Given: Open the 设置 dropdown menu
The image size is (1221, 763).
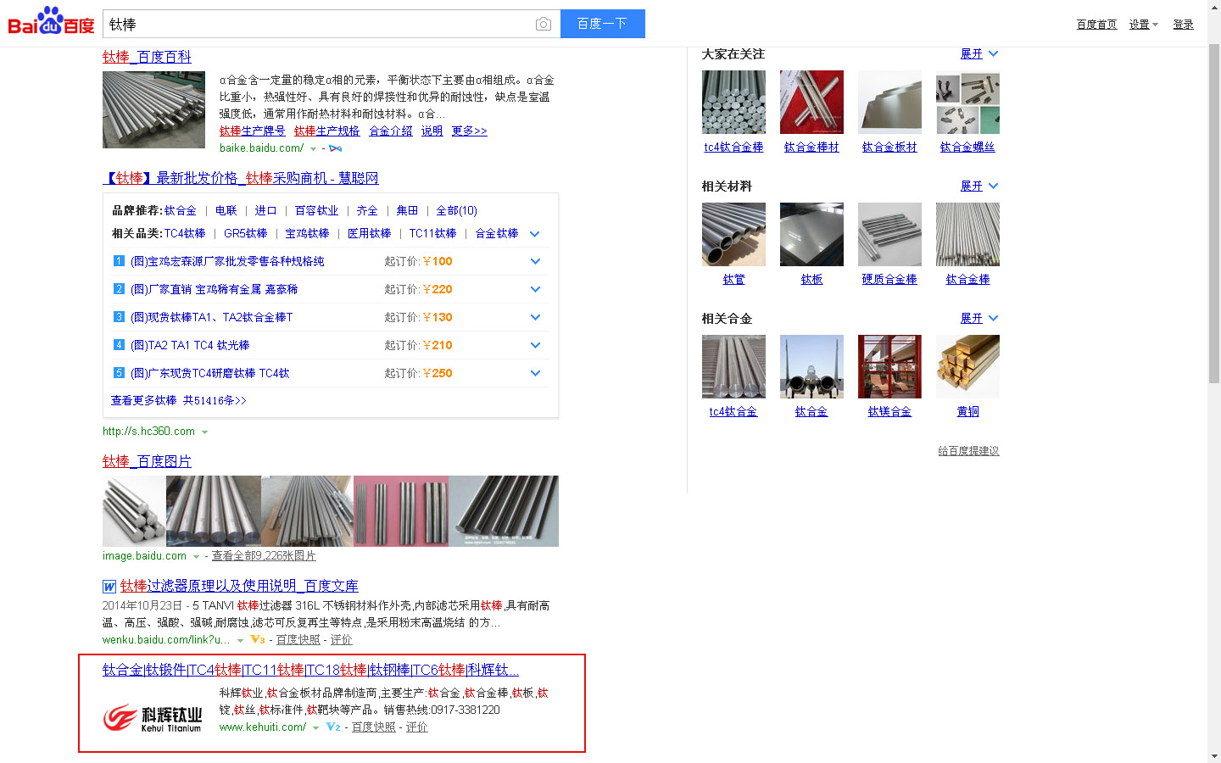Looking at the screenshot, I should click(1143, 25).
